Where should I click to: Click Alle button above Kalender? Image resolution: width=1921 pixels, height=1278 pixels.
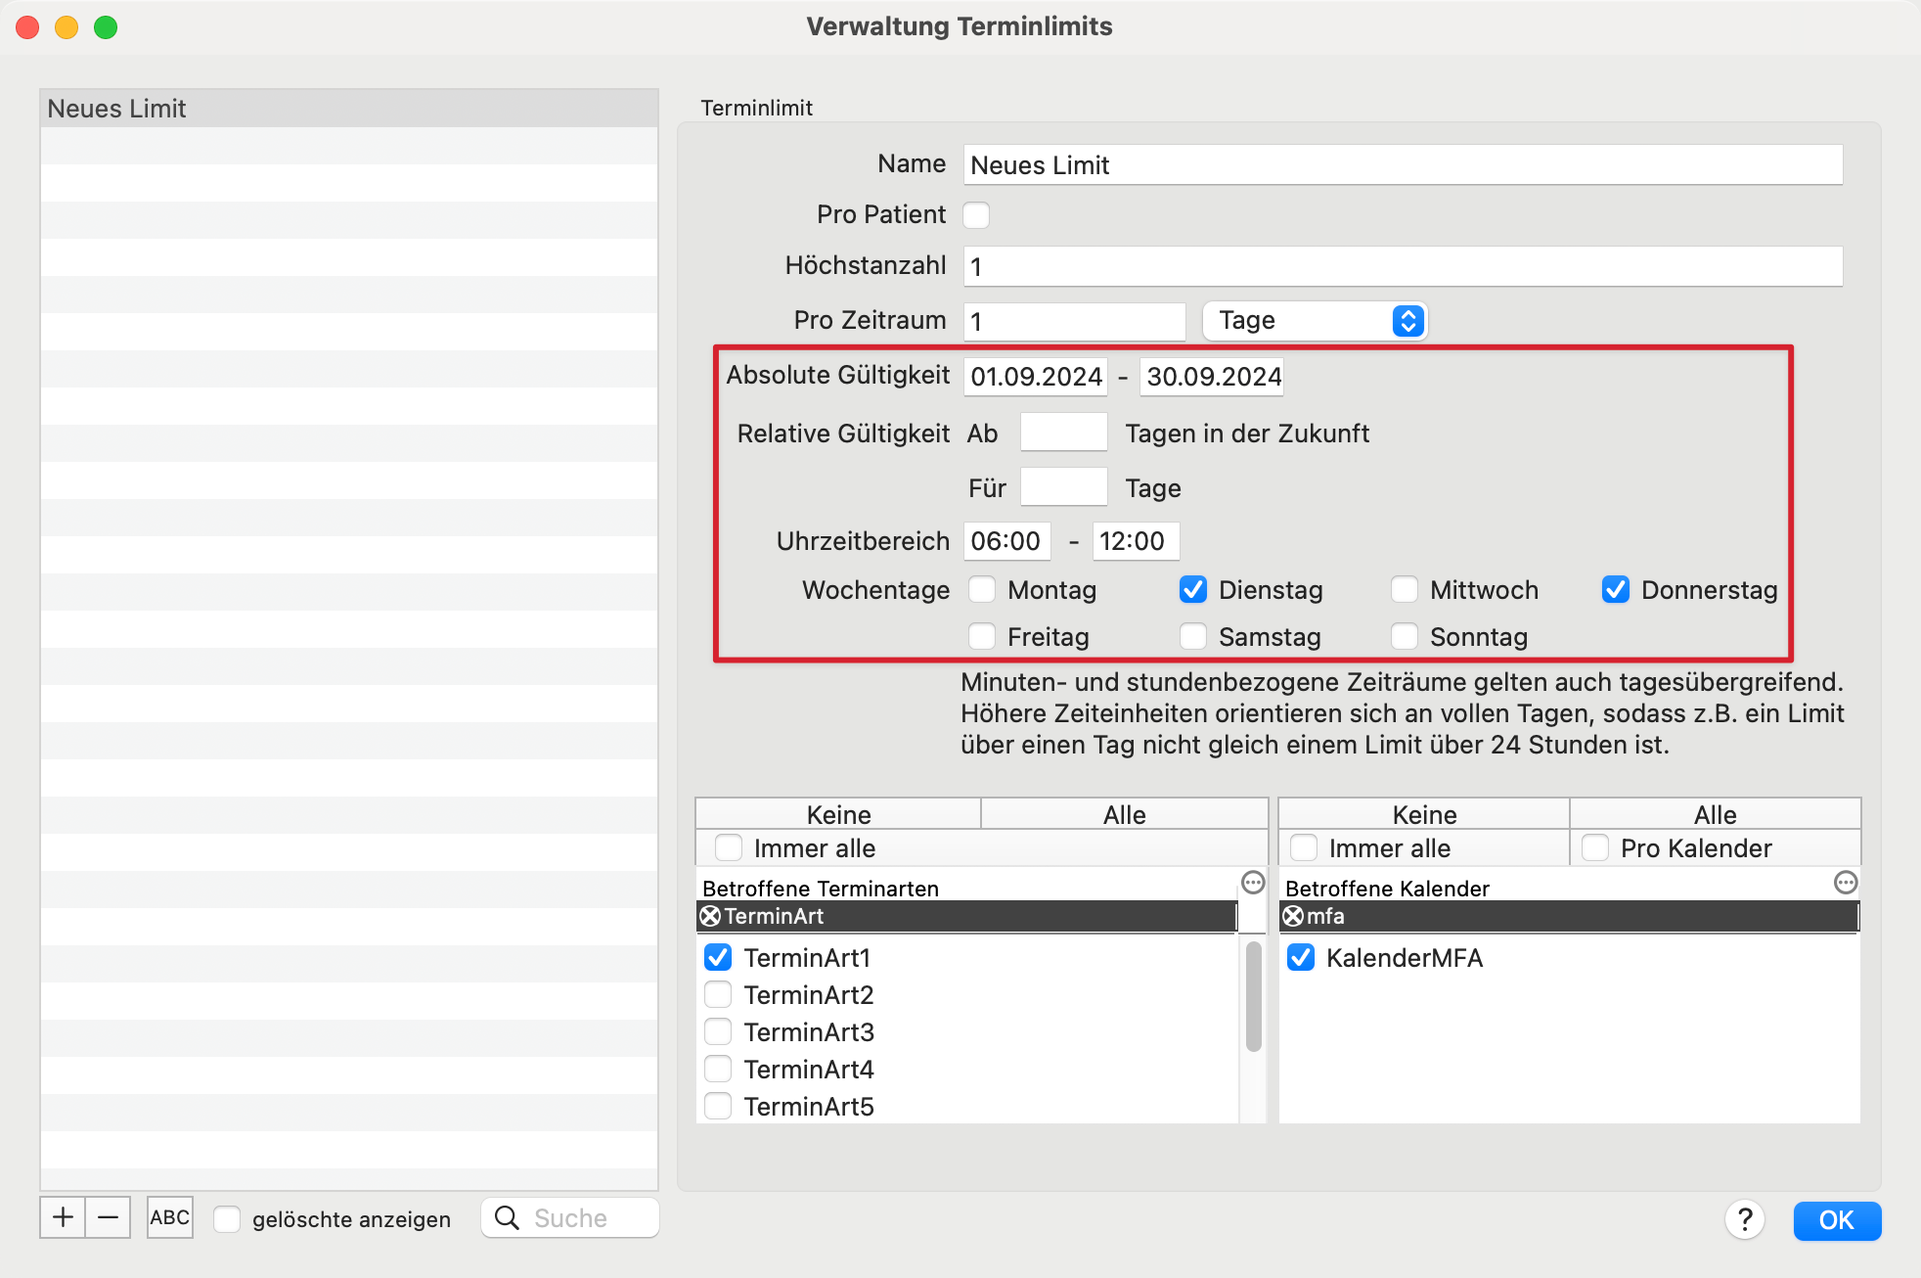[1716, 814]
